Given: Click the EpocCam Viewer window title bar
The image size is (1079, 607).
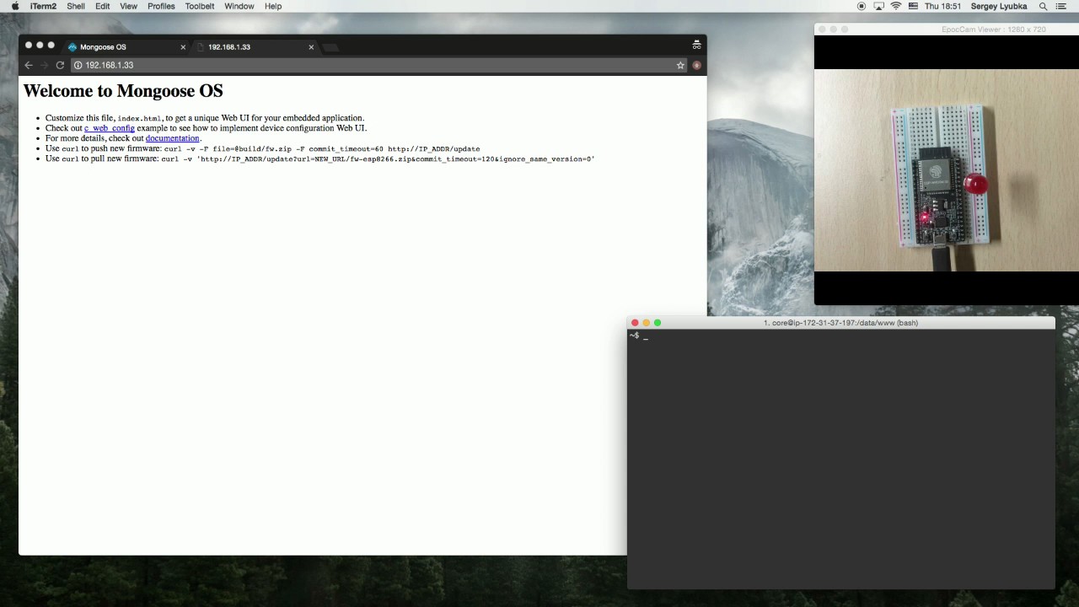Looking at the screenshot, I should [947, 30].
